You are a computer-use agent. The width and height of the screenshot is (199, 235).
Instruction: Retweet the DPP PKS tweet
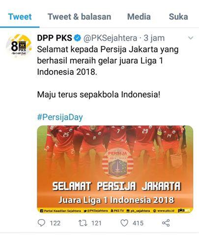[x=83, y=223]
